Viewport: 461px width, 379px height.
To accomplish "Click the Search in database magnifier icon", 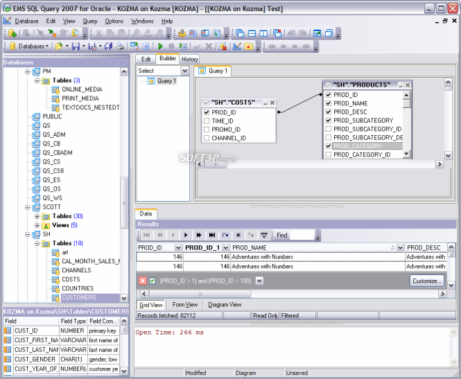I will pyautogui.click(x=75, y=33).
